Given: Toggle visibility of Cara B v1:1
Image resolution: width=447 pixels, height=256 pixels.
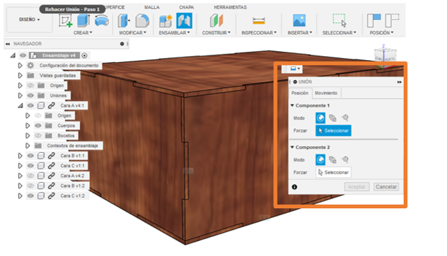Looking at the screenshot, I should [x=31, y=156].
